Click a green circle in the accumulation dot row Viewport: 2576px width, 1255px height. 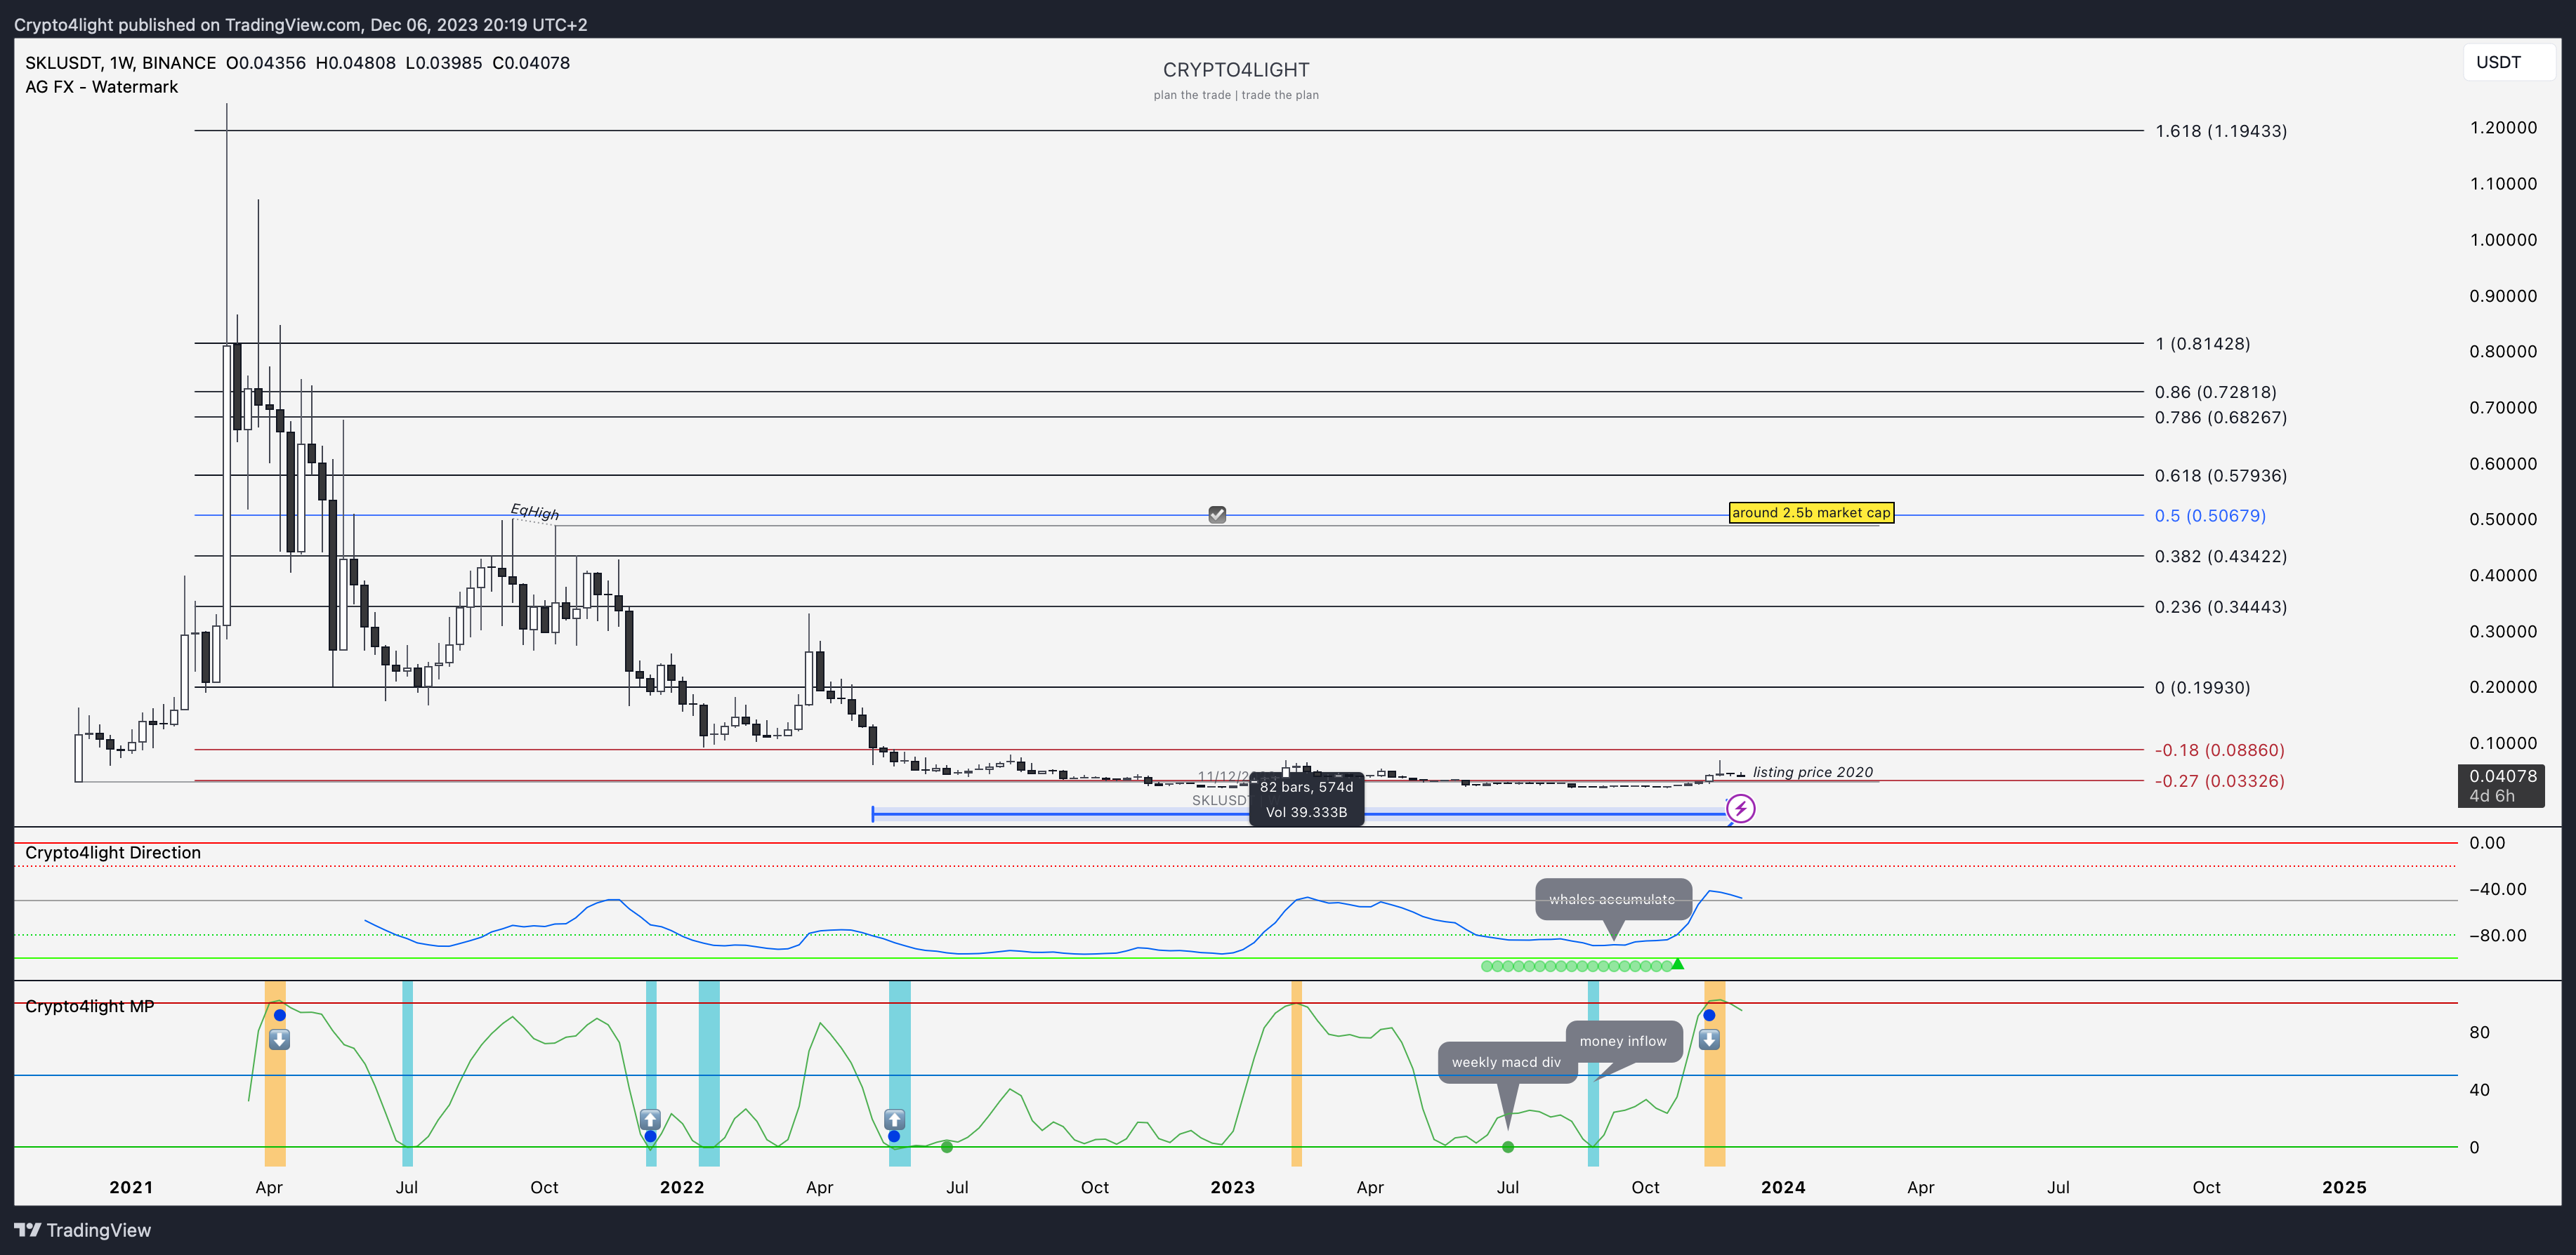(1560, 965)
